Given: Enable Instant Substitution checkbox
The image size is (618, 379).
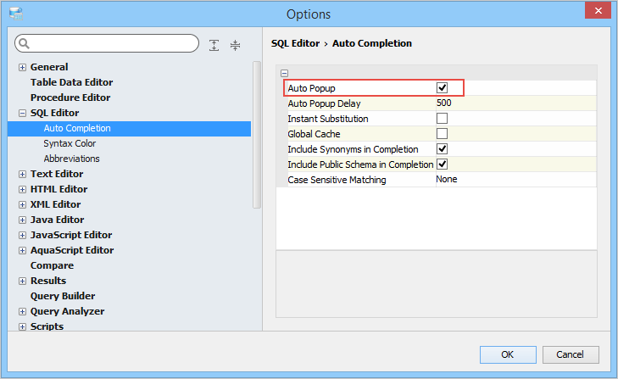Looking at the screenshot, I should [442, 119].
